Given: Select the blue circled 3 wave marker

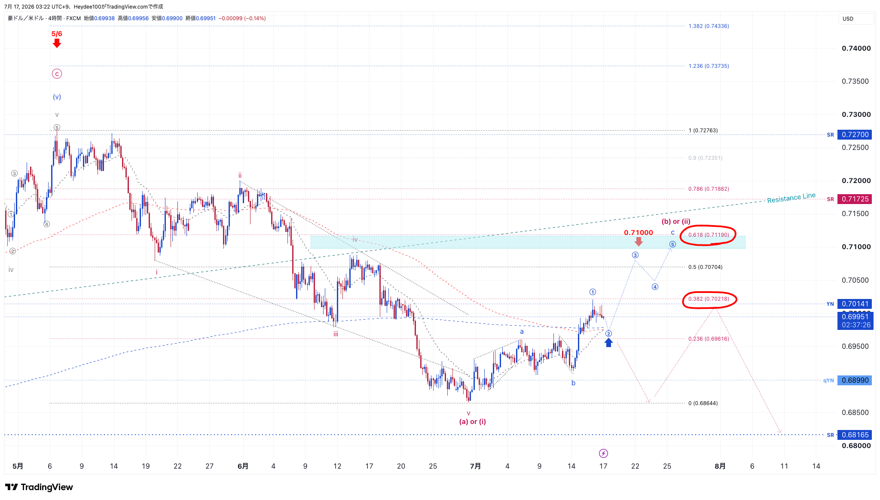Looking at the screenshot, I should (635, 255).
